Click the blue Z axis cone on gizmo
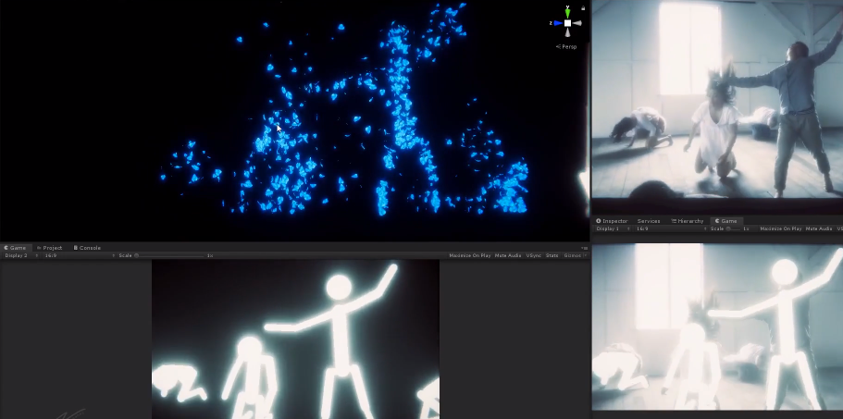This screenshot has height=419, width=843. 556,23
